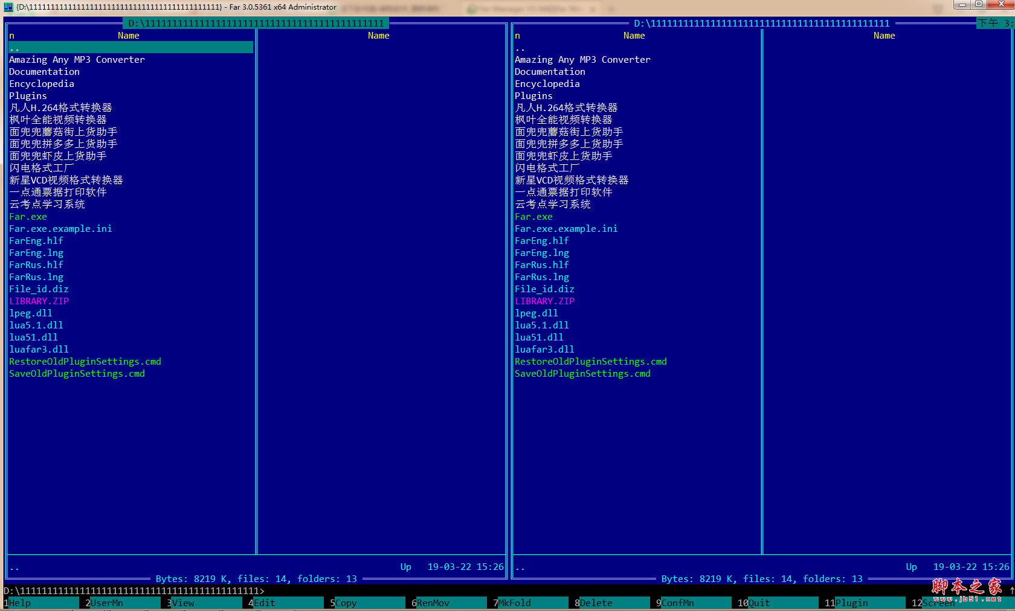Click the command line input prompt
Image resolution: width=1015 pixels, height=611 pixels.
click(423, 590)
